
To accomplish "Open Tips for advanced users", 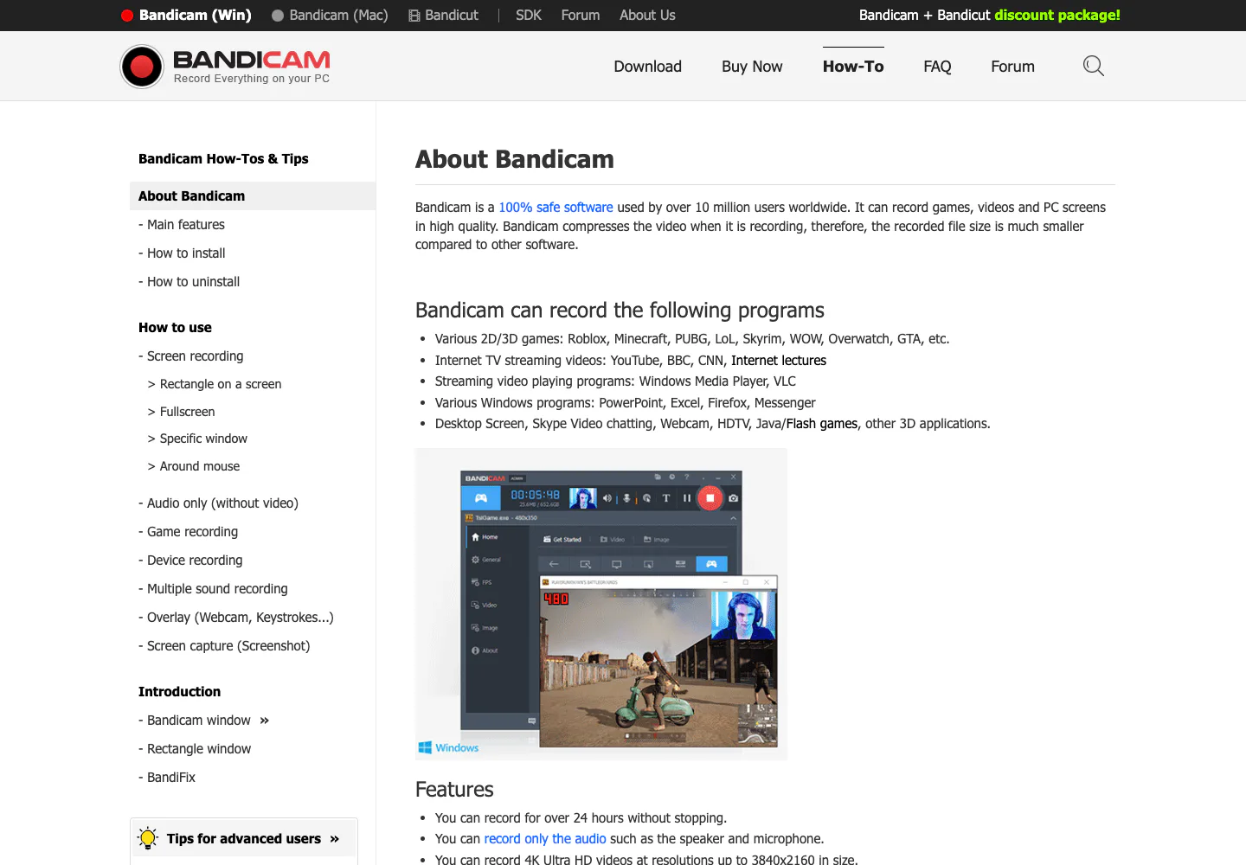I will point(243,839).
